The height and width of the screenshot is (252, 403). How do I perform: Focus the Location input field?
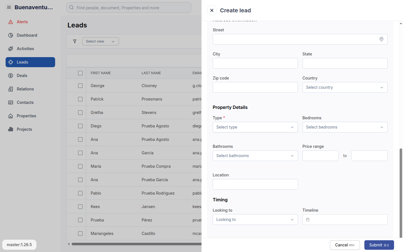pyautogui.click(x=255, y=184)
